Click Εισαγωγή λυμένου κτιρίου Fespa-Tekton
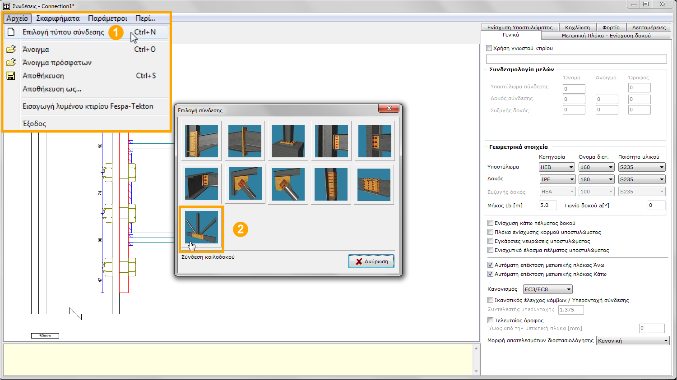 pyautogui.click(x=88, y=106)
